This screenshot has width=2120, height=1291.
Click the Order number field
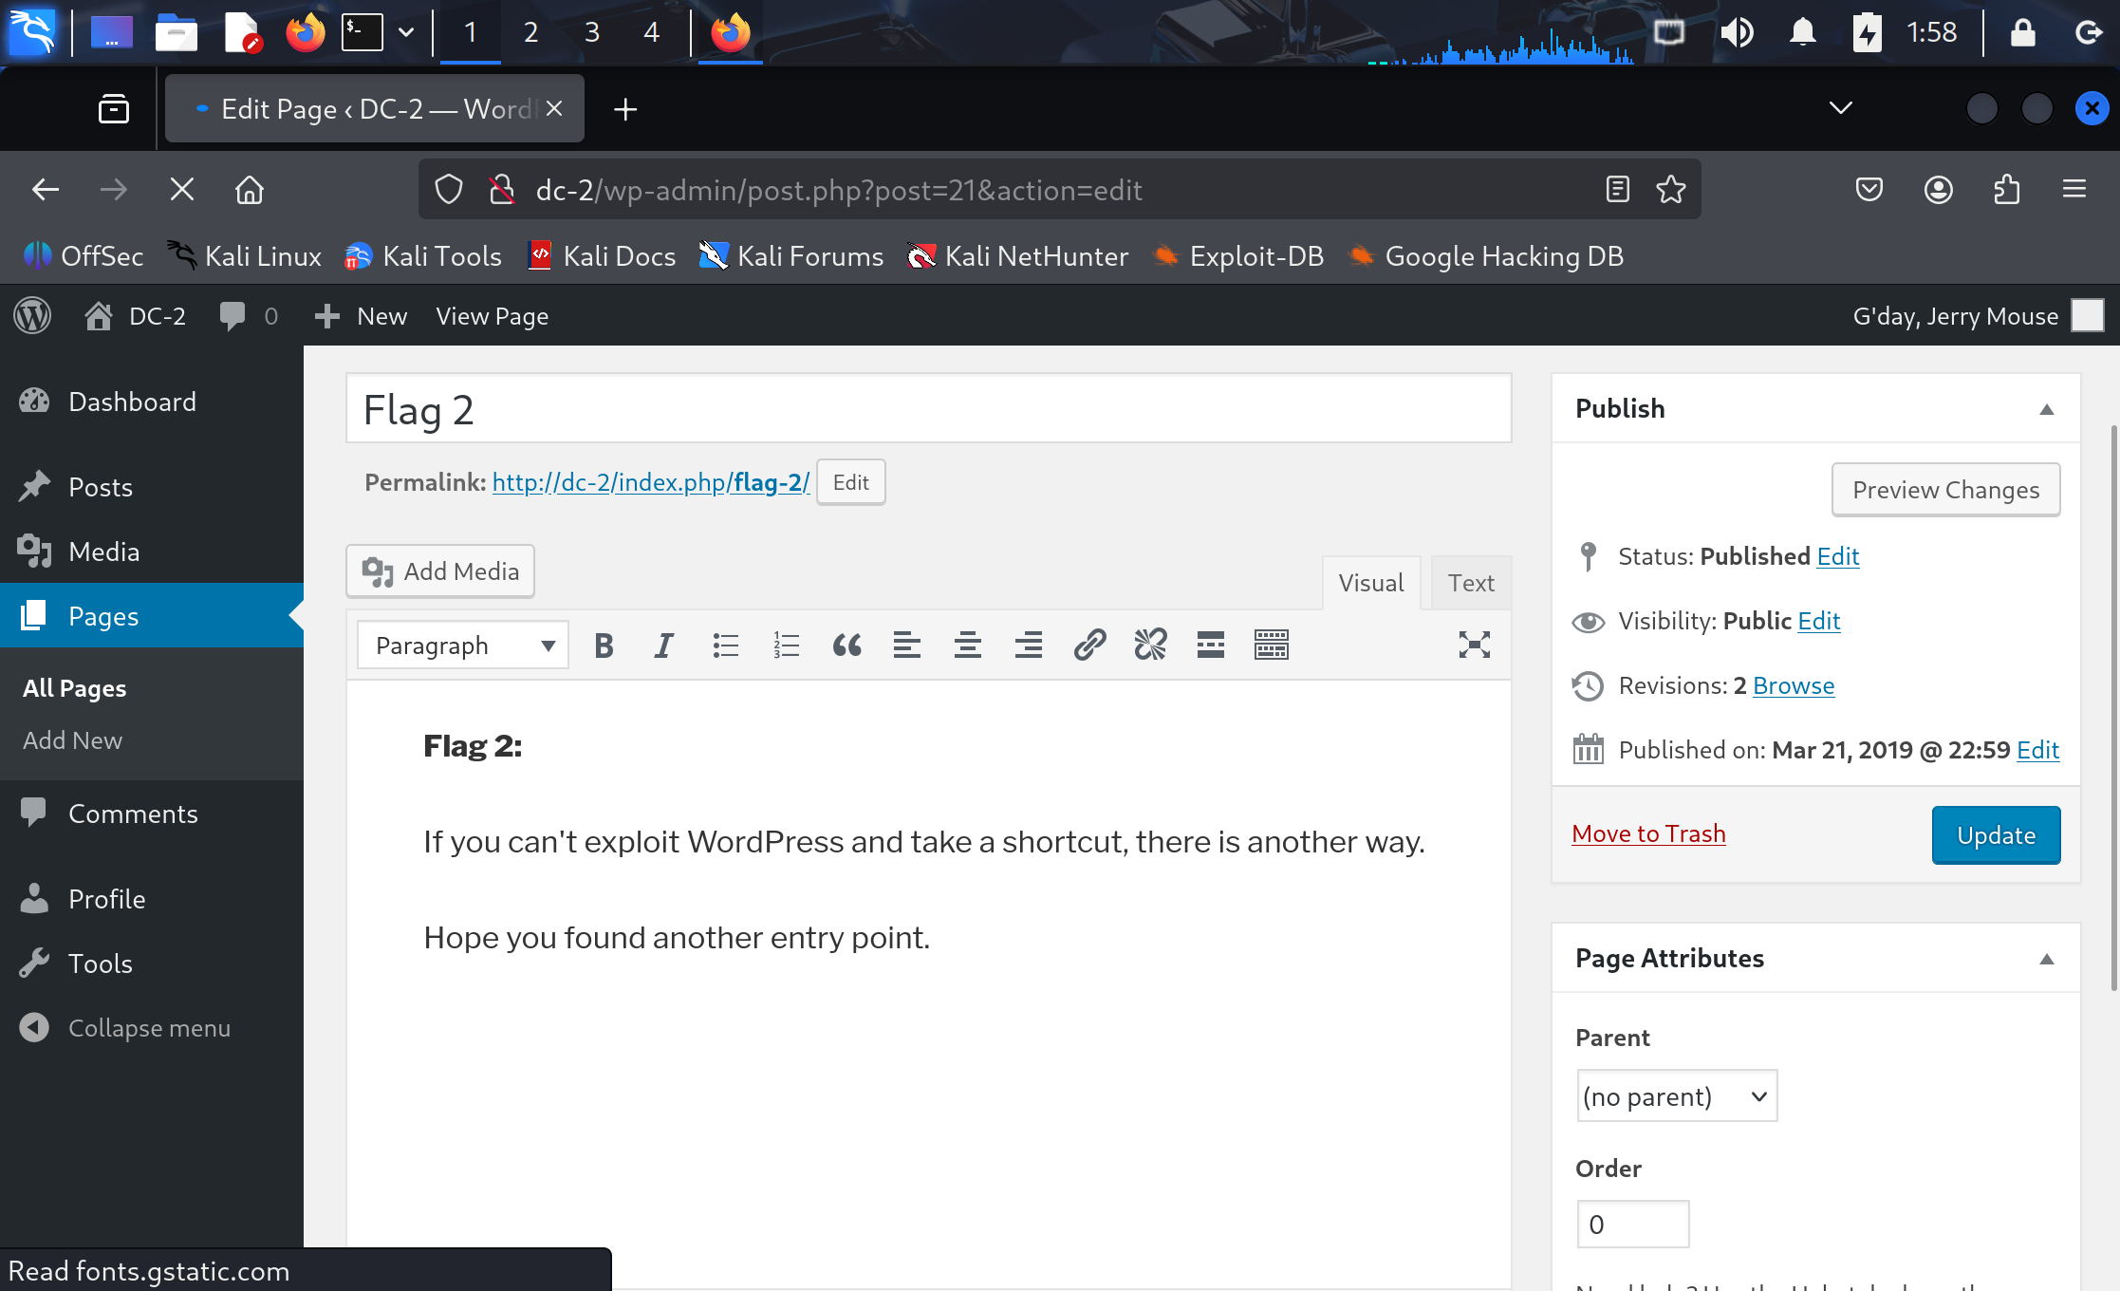coord(1632,1224)
